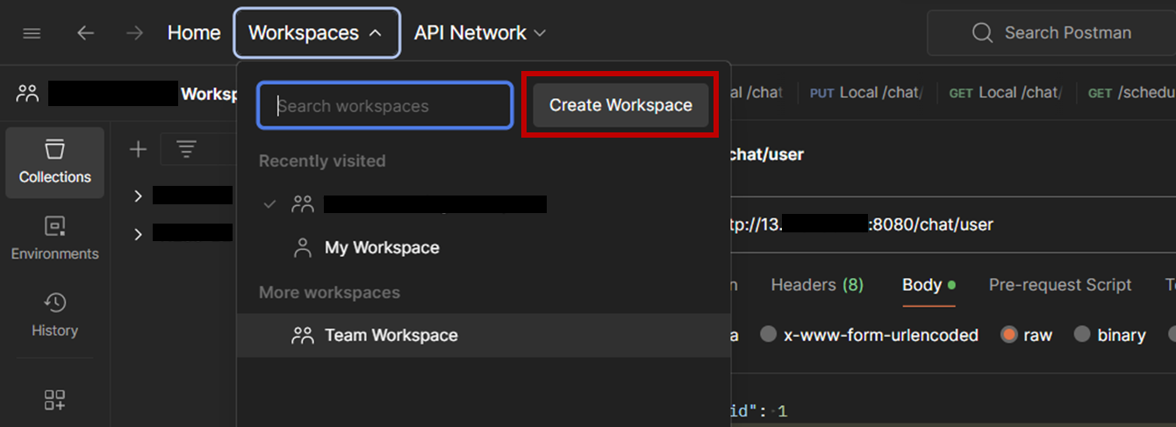1176x427 pixels.
Task: Click the people icon beside Team Workspace
Action: pyautogui.click(x=303, y=335)
